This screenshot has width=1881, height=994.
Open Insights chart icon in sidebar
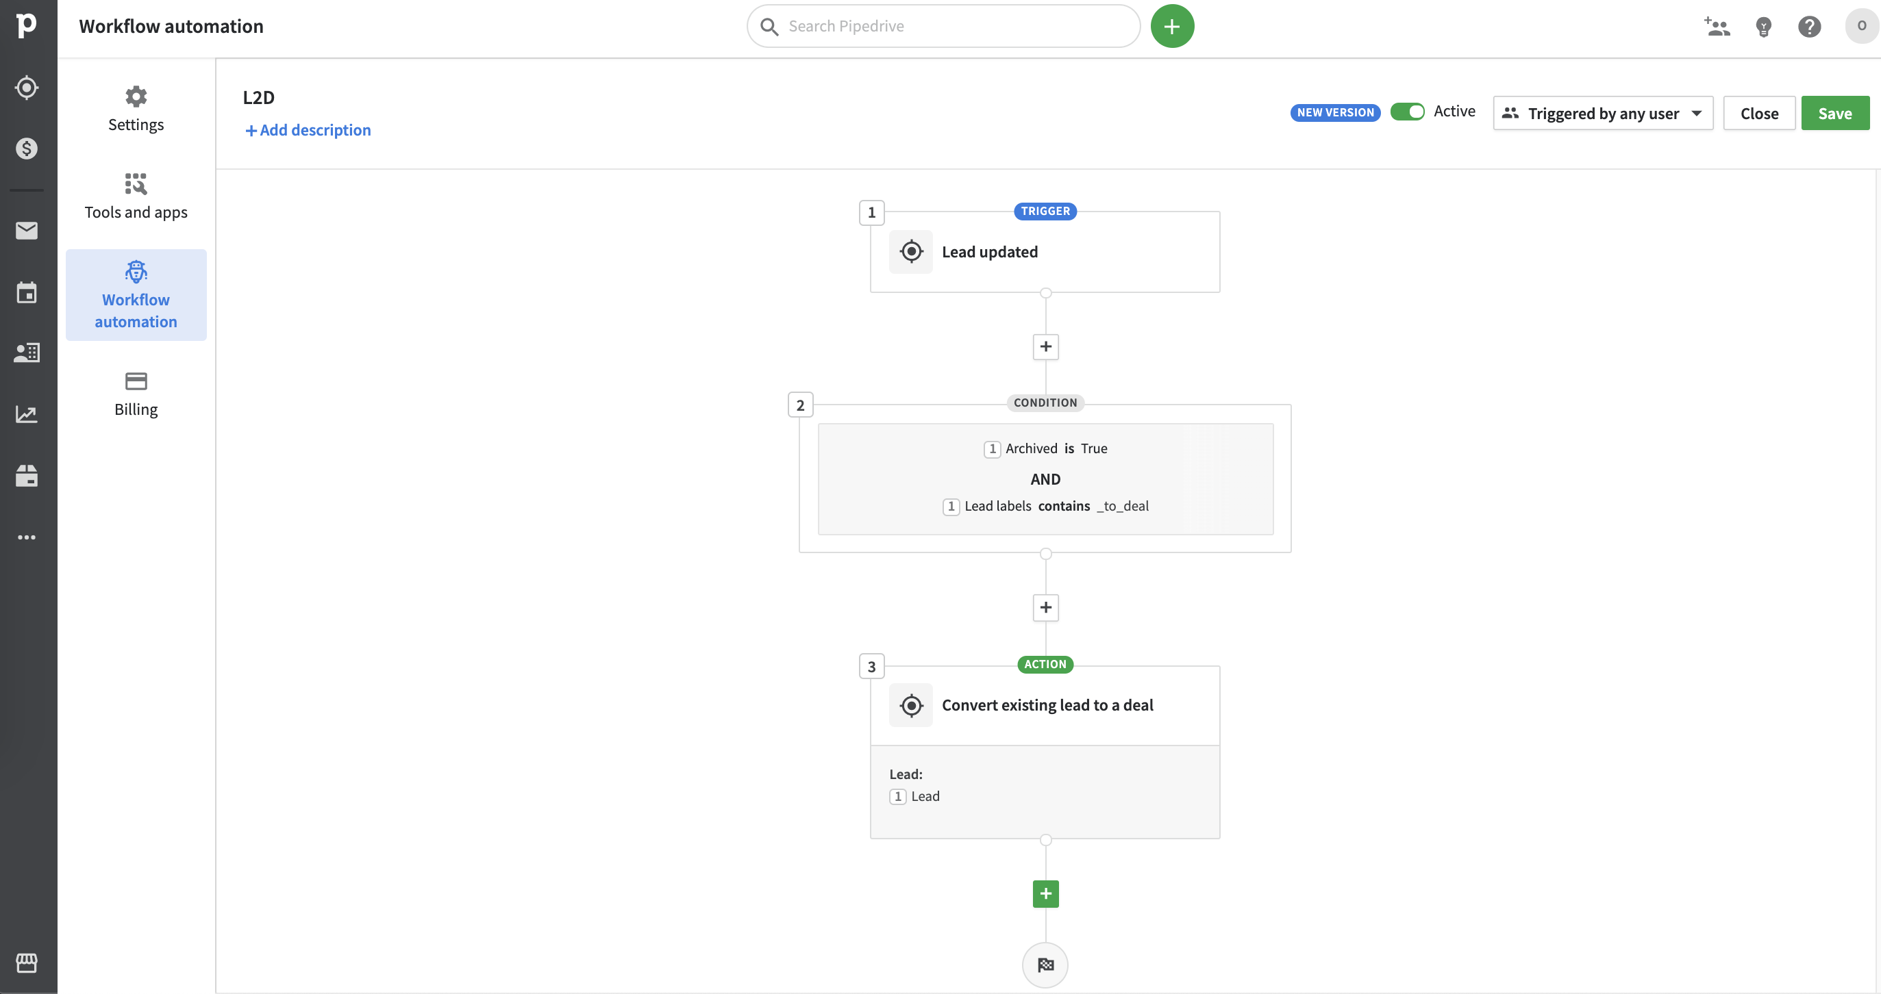click(x=27, y=415)
